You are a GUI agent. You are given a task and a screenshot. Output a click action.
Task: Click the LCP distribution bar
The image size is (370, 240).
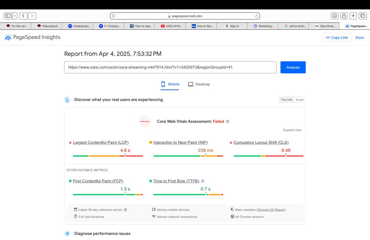[108, 156]
